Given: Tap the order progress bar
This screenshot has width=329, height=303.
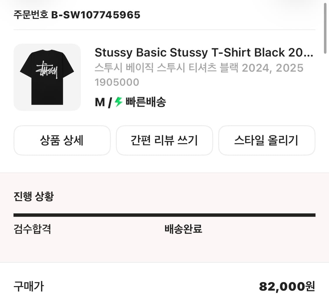Looking at the screenshot, I should click(164, 215).
